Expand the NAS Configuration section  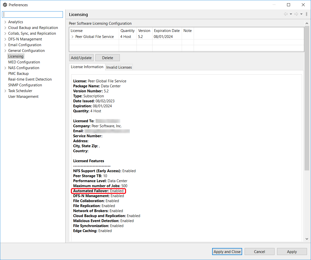pyautogui.click(x=5, y=68)
